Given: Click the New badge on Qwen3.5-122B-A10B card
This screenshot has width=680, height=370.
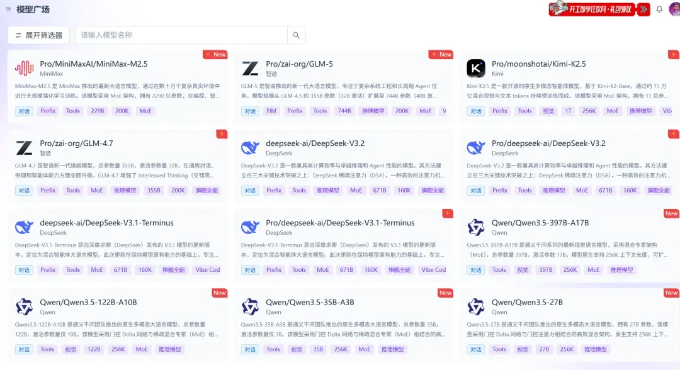Looking at the screenshot, I should [x=220, y=293].
